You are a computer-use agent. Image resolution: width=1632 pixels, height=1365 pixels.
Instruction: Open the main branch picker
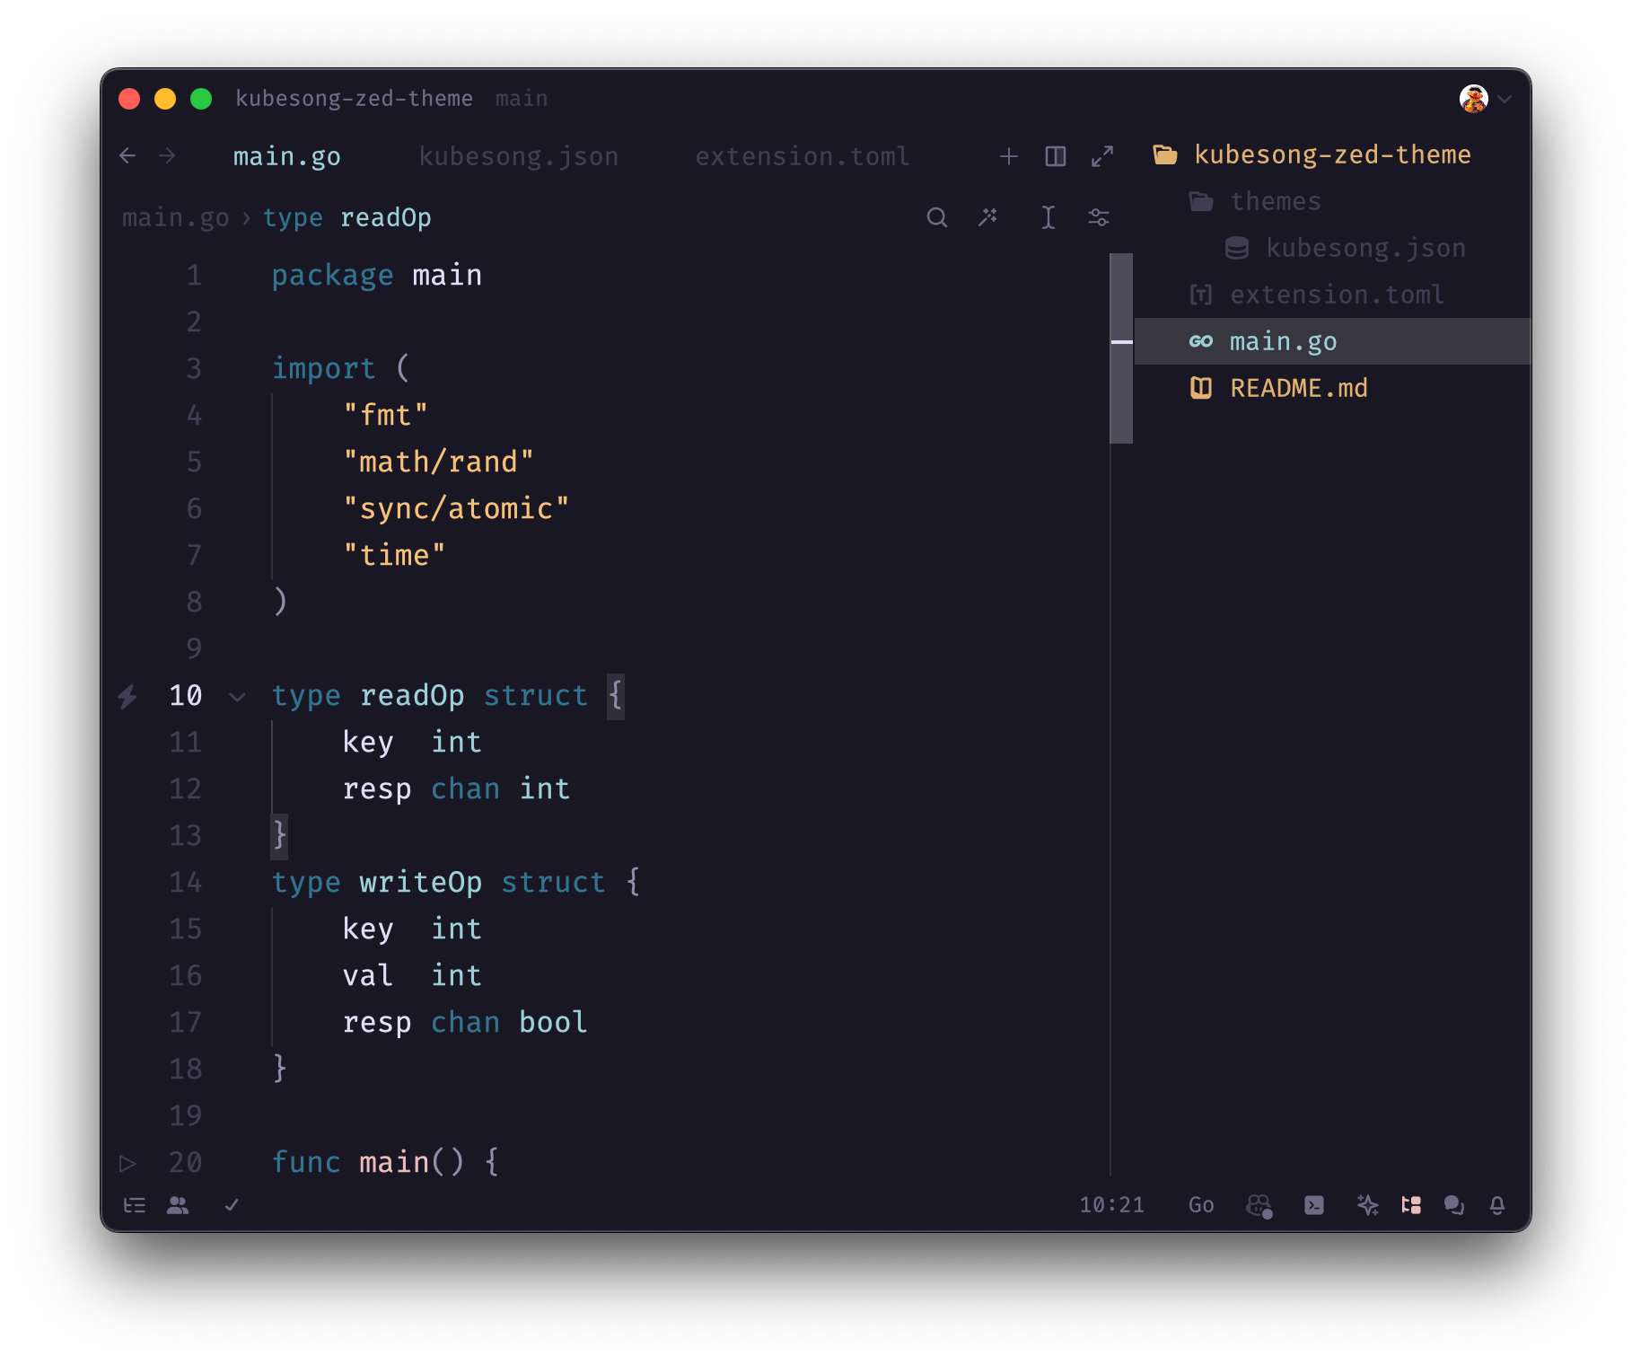click(522, 98)
